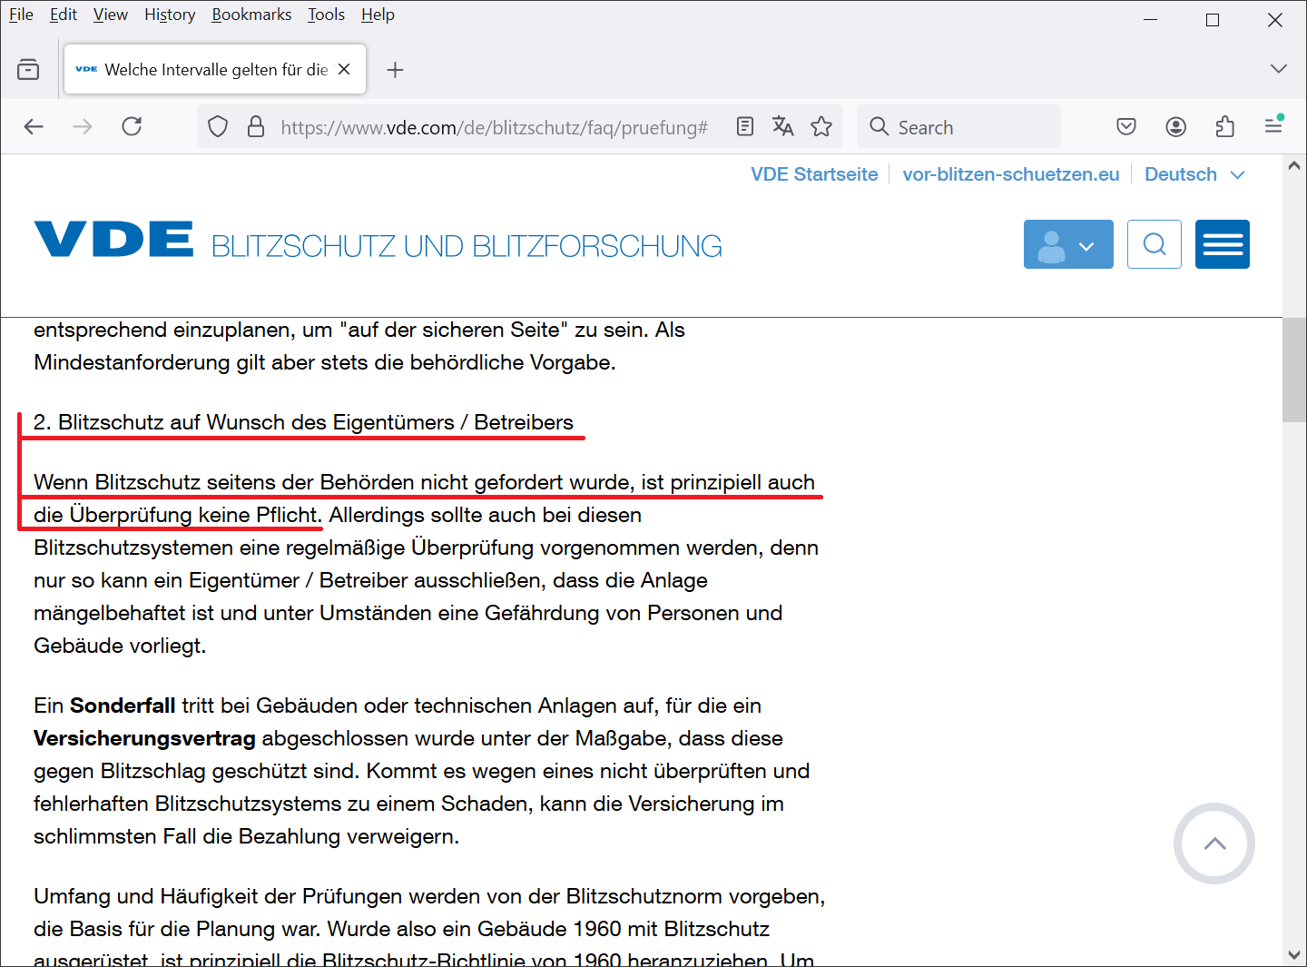This screenshot has width=1307, height=967.
Task: Click the tracking protection shield icon
Action: pyautogui.click(x=218, y=126)
